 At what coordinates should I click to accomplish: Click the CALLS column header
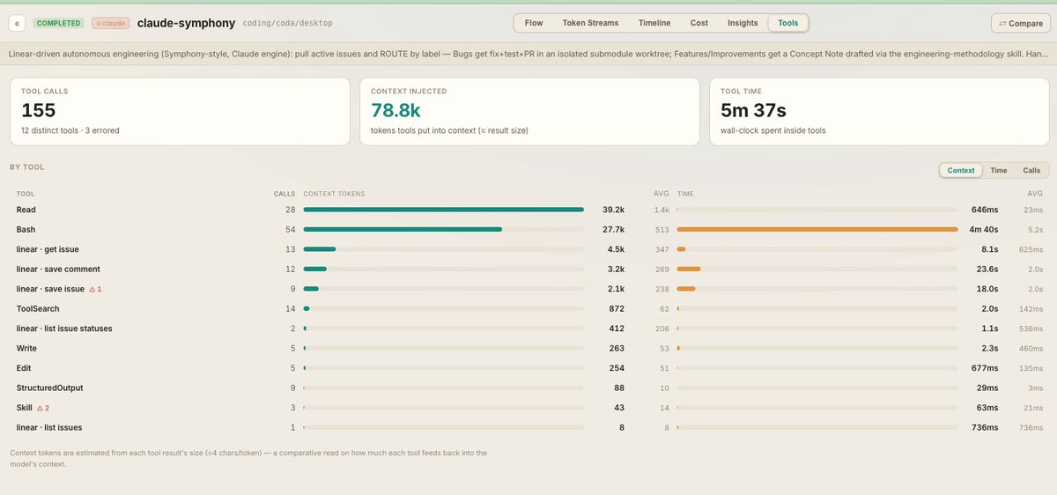(285, 193)
